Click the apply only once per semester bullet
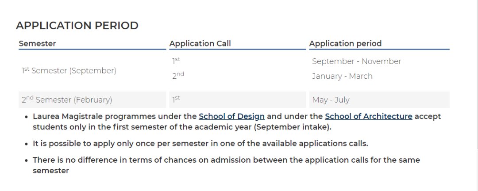The height and width of the screenshot is (191, 478). (200, 144)
